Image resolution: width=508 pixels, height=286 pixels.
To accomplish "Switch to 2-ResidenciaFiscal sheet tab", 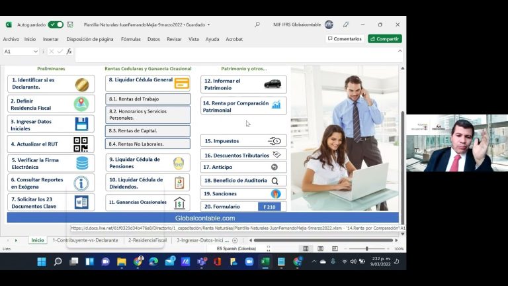I will pos(148,240).
